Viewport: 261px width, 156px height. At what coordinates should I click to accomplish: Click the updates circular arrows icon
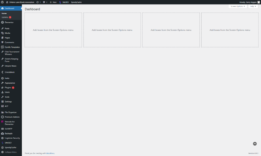click(x=38, y=2)
